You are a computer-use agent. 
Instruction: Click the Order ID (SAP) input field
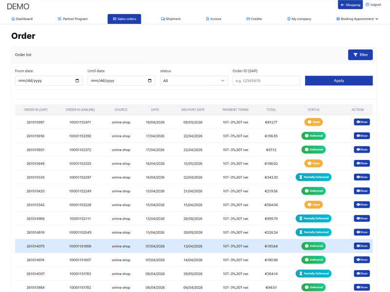click(266, 81)
